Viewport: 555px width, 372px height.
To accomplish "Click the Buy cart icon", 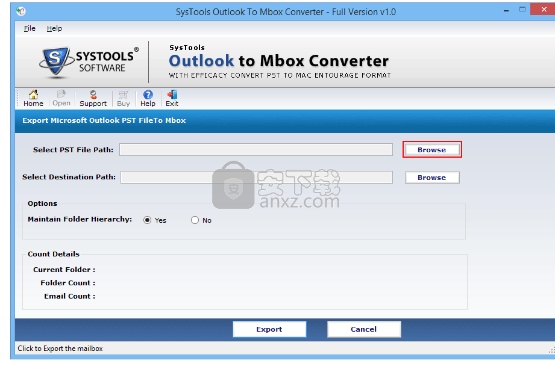I will 123,98.
